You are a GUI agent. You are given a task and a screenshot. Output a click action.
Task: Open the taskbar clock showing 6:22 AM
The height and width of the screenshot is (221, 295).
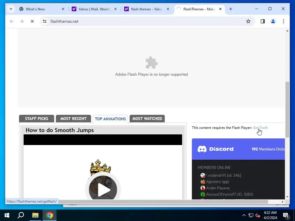tap(270, 215)
